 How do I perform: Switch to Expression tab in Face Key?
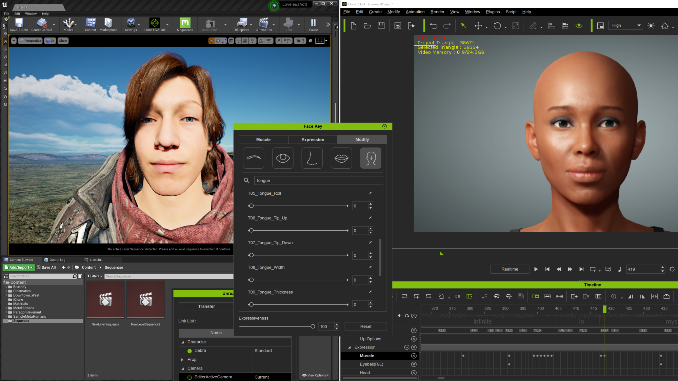point(313,140)
